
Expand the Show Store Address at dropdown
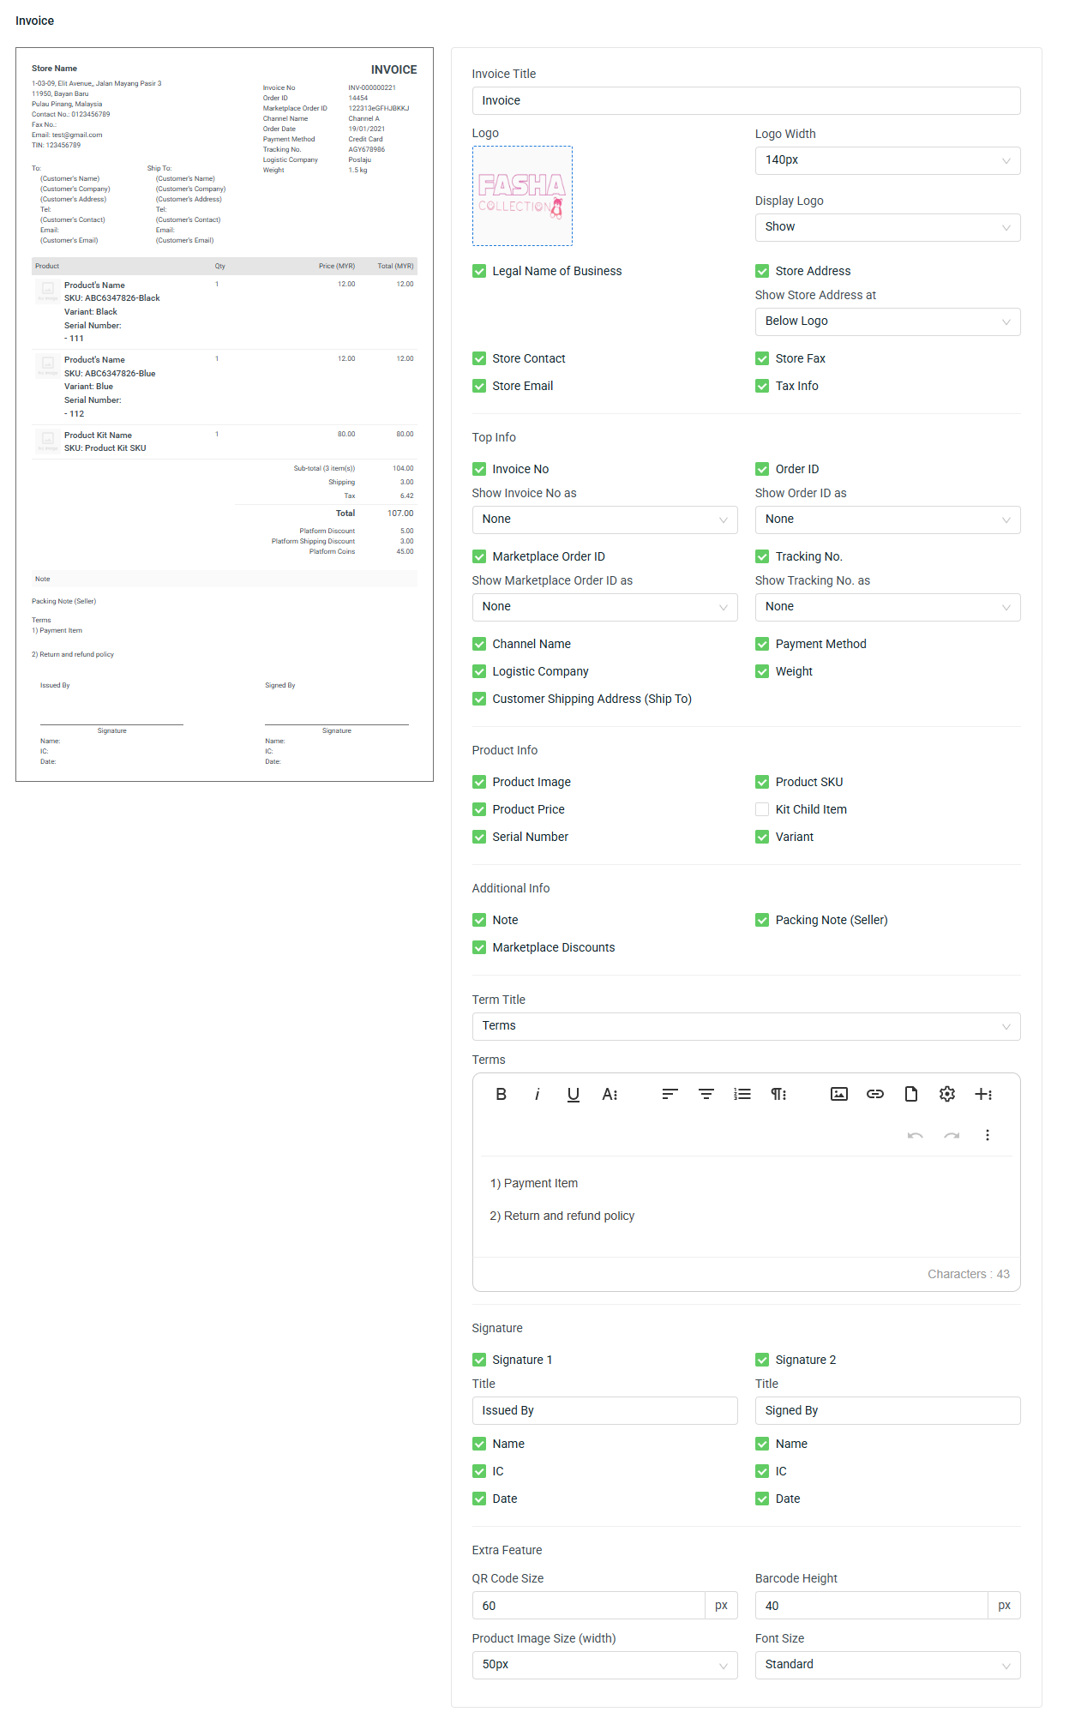(x=887, y=321)
